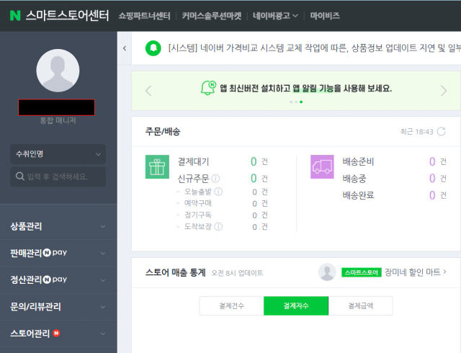Image resolution: width=461 pixels, height=353 pixels.
Task: Click the 배송완료 count
Action: coord(432,195)
